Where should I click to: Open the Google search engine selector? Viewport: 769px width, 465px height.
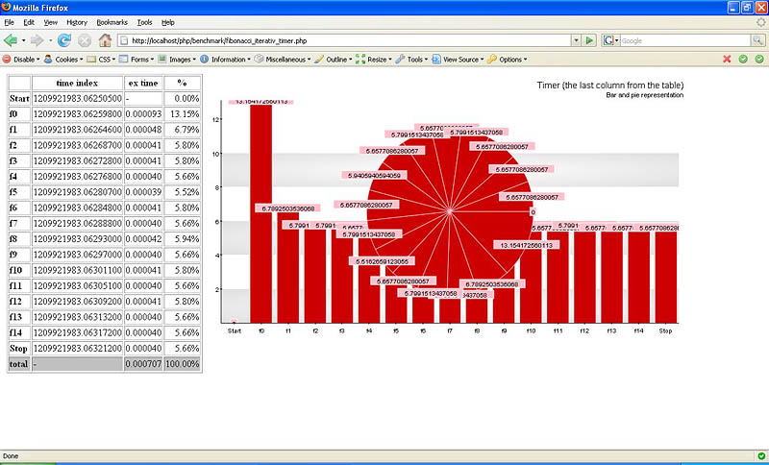[x=611, y=40]
